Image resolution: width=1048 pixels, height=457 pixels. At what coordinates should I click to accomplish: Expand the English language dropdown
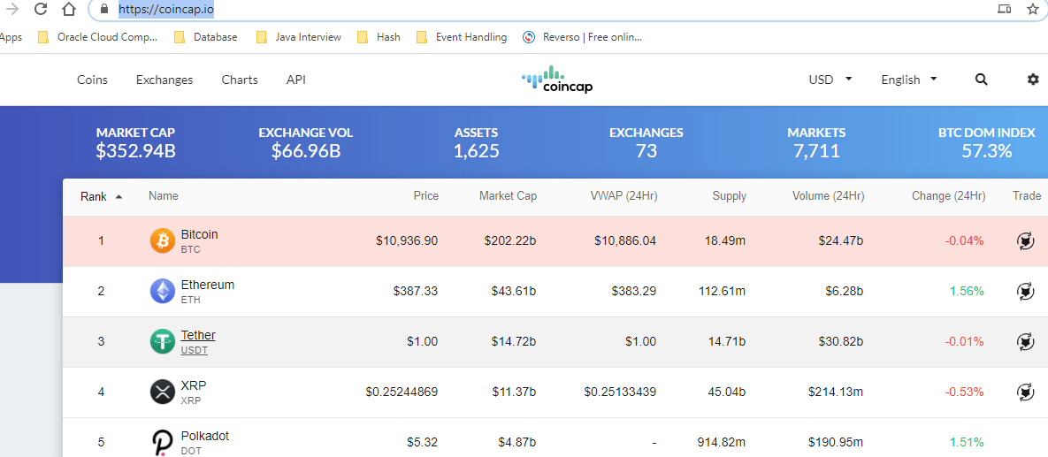pyautogui.click(x=908, y=80)
